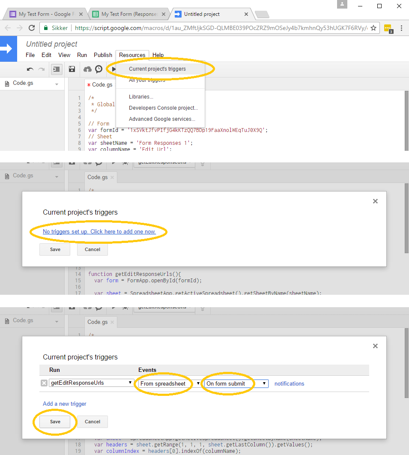
Task: Switch to My Test Form (Responses) tab
Action: [129, 14]
